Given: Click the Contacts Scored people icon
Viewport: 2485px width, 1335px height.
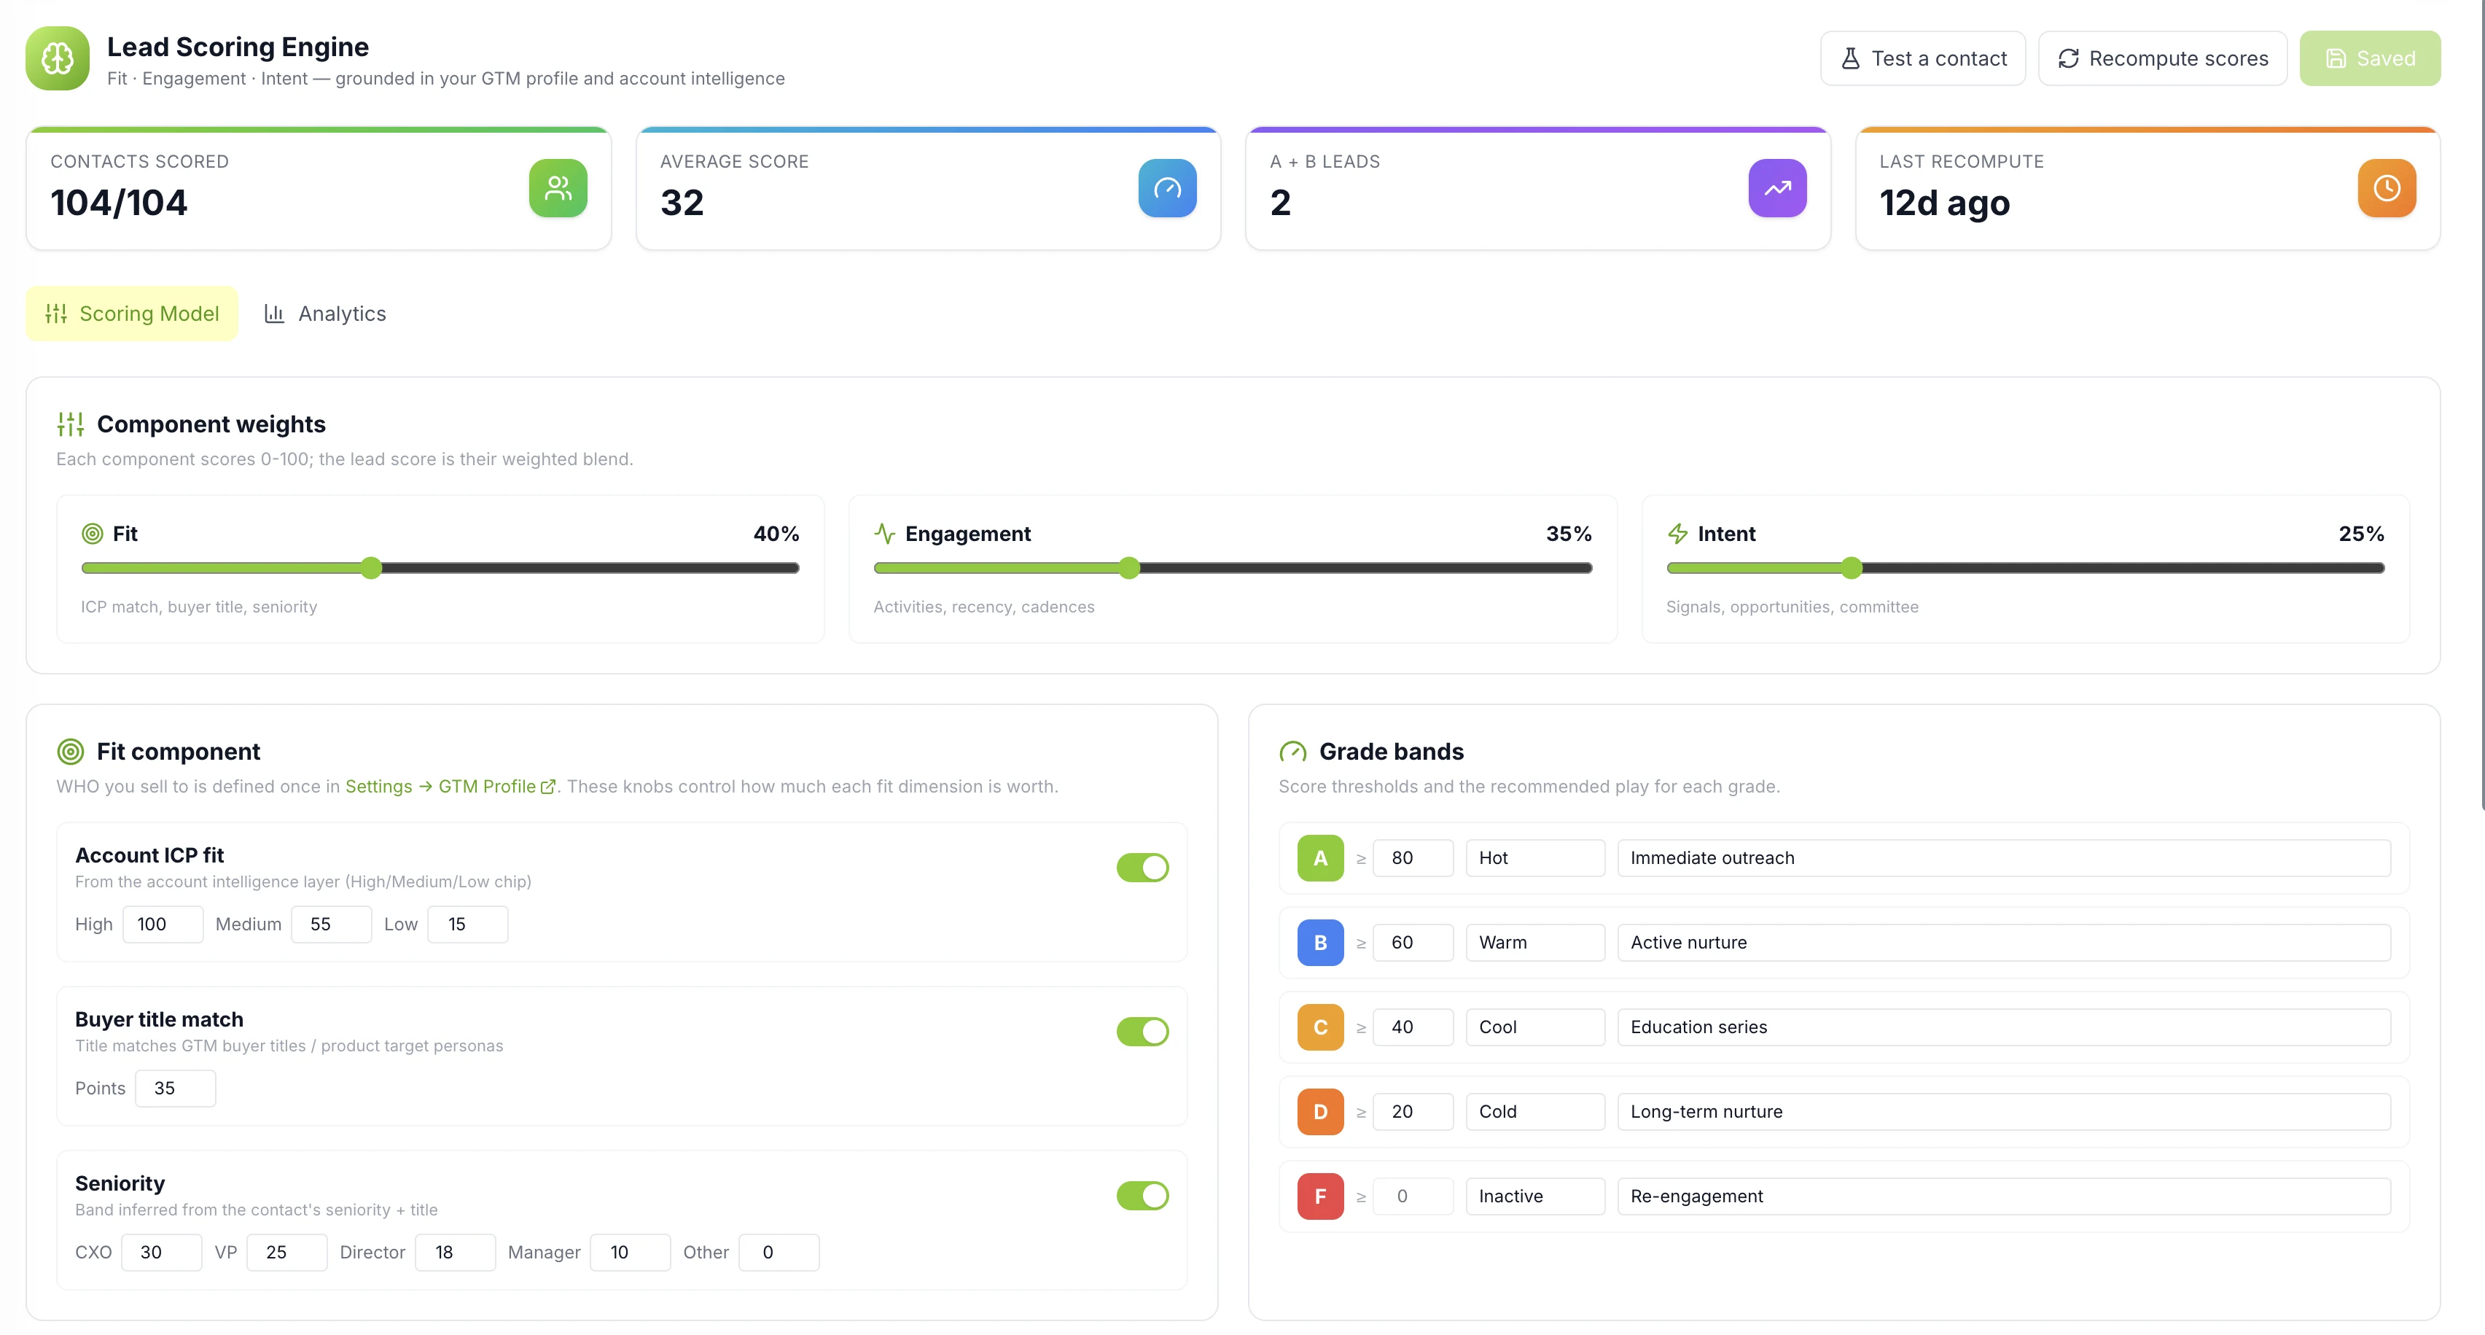Looking at the screenshot, I should [558, 188].
